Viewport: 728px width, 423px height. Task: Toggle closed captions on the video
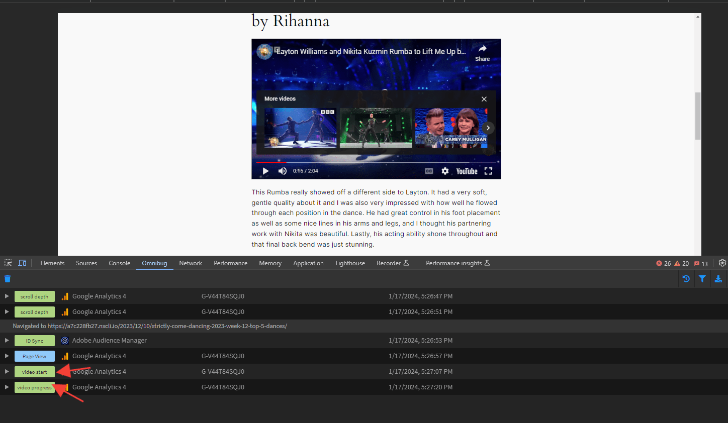click(429, 171)
